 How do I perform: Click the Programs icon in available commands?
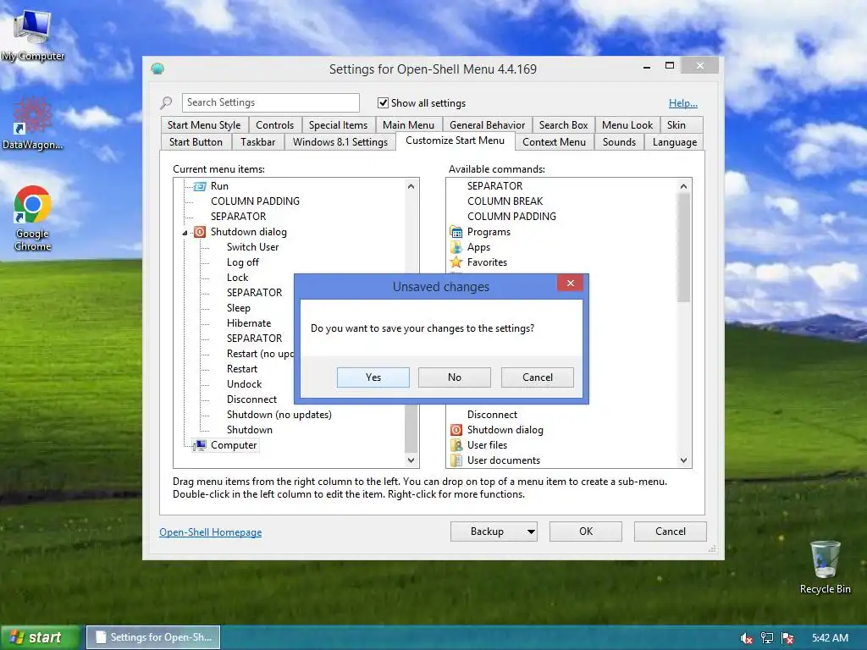456,232
